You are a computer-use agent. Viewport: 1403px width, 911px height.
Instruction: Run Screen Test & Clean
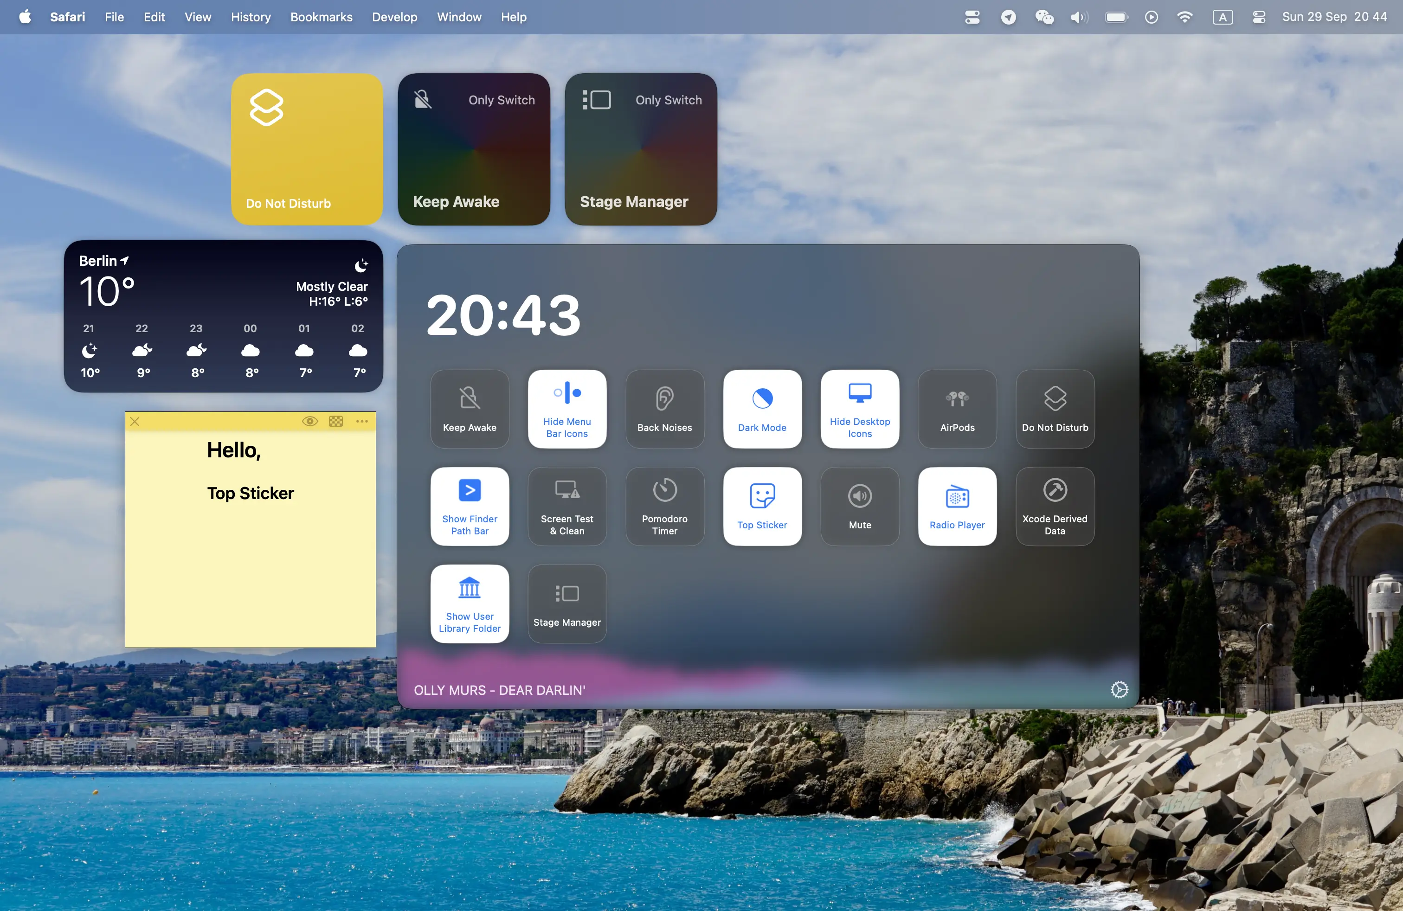566,506
